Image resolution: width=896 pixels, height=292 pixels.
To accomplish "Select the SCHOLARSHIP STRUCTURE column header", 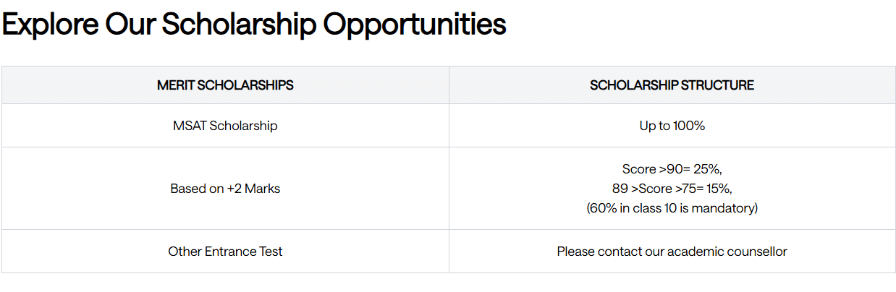I will tap(672, 85).
